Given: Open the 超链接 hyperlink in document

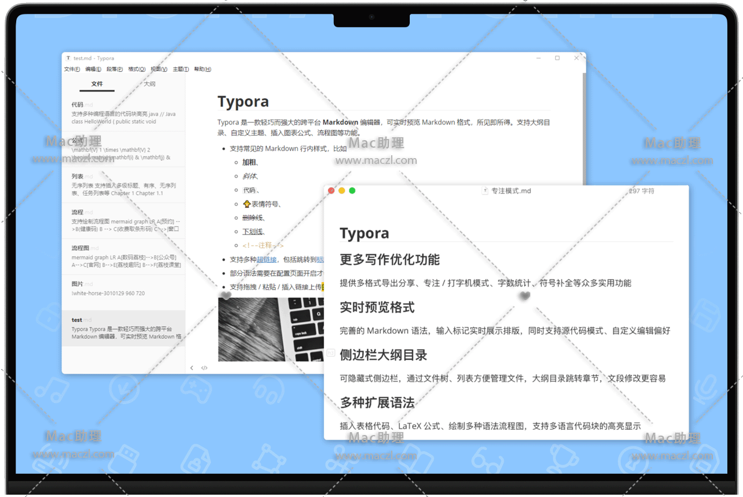Looking at the screenshot, I should (266, 260).
